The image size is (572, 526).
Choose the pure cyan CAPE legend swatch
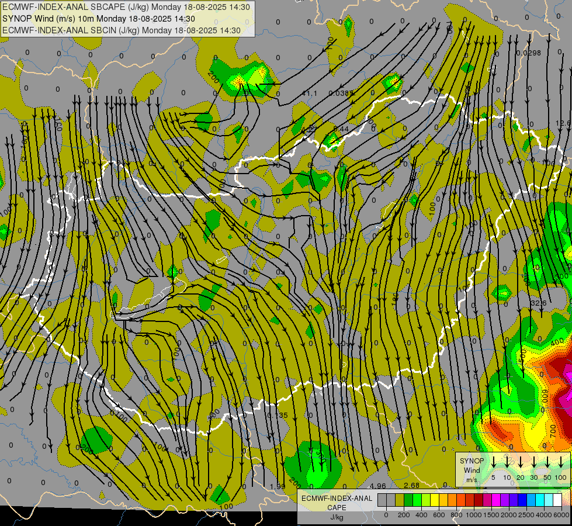[x=540, y=500]
